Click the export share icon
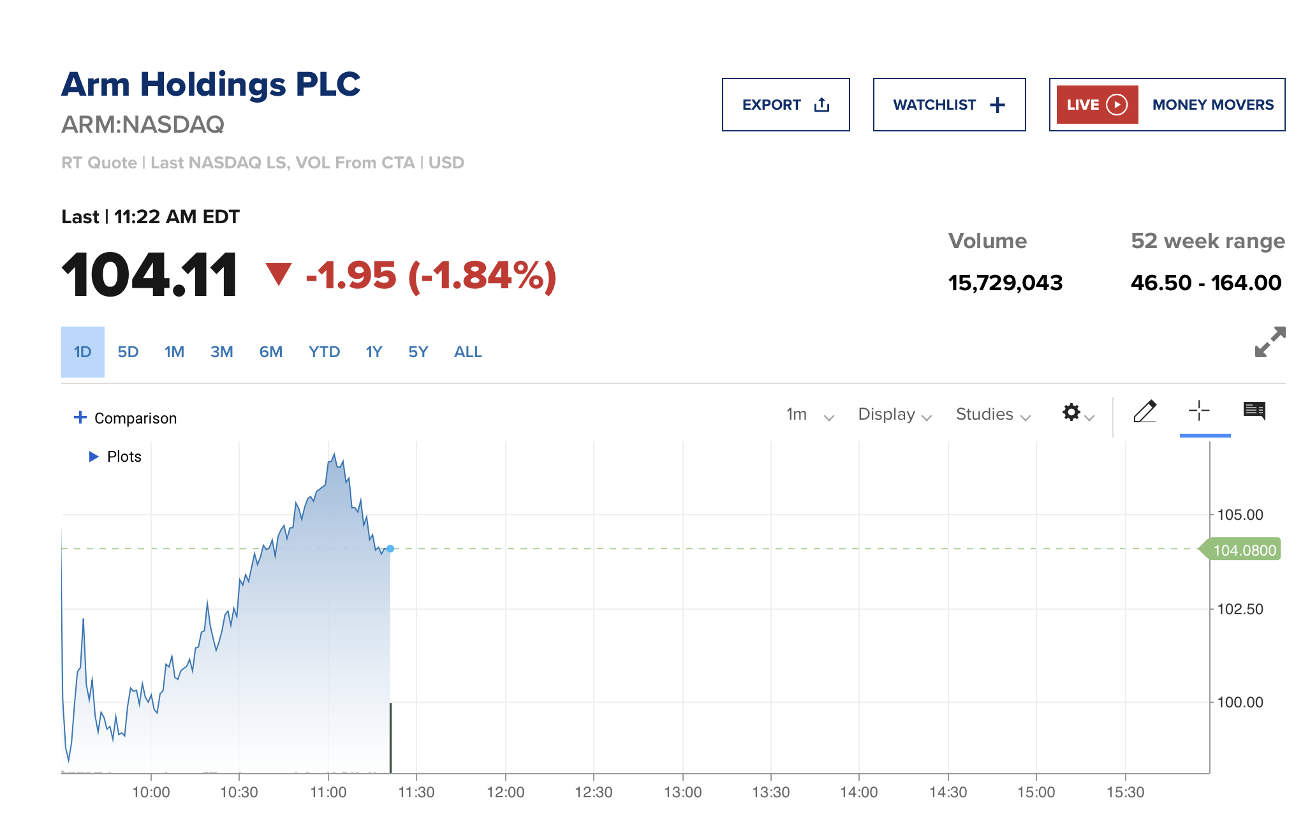Image resolution: width=1310 pixels, height=833 pixels. tap(821, 105)
